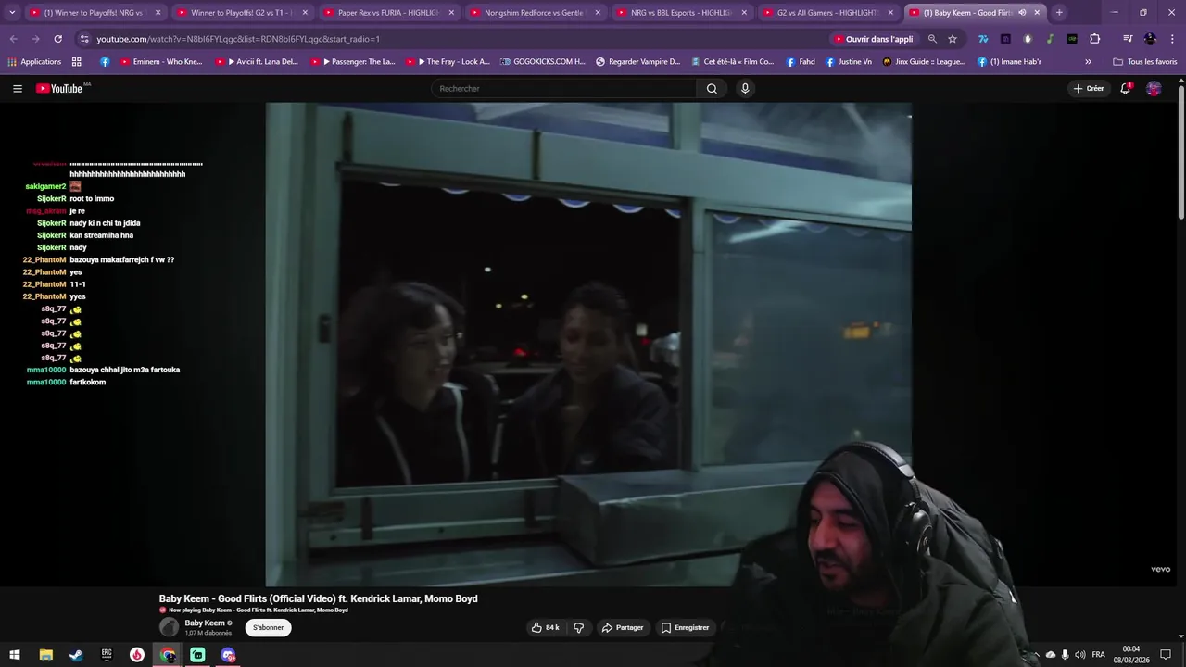Go to the YouTube home logo
Viewport: 1186px width, 667px height.
[x=59, y=88]
